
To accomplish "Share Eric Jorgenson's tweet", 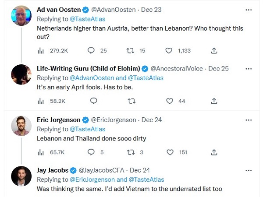I will (x=214, y=152).
